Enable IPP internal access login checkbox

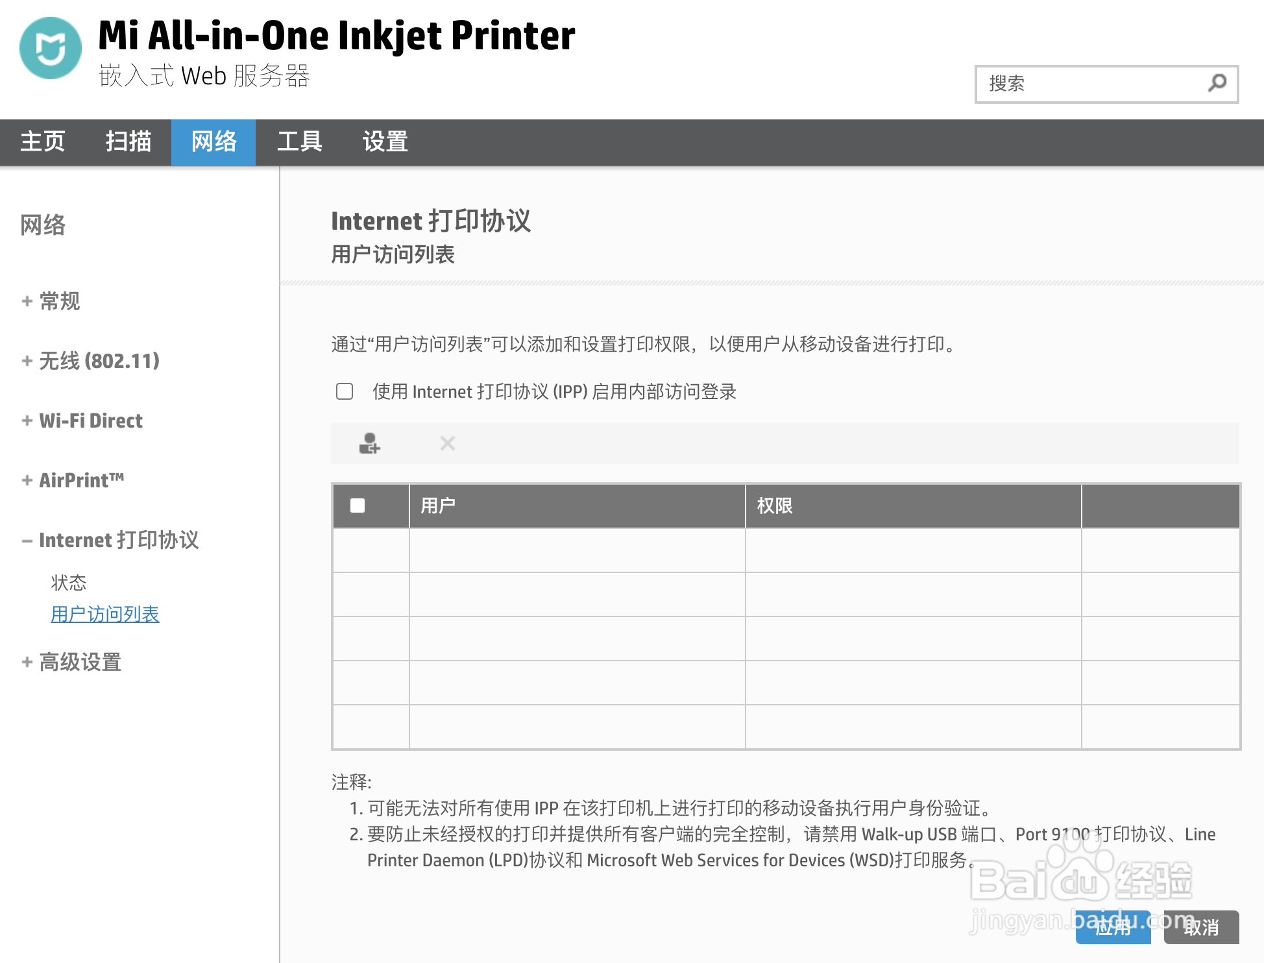(345, 391)
